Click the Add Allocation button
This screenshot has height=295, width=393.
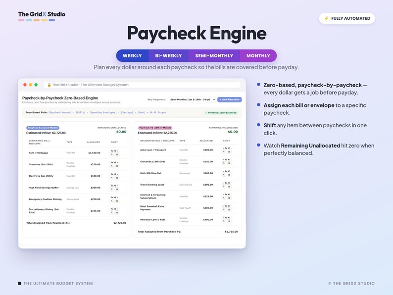(229, 99)
